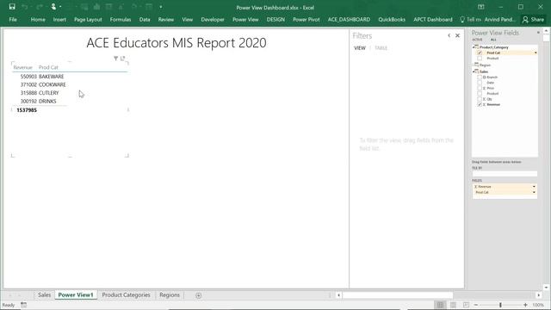551x310 pixels.
Task: Click the vertical scrollbar up arrow
Action: [546, 31]
